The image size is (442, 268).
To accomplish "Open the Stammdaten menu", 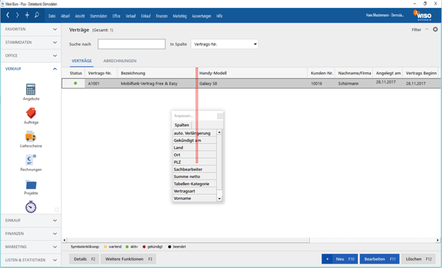I will (98, 16).
